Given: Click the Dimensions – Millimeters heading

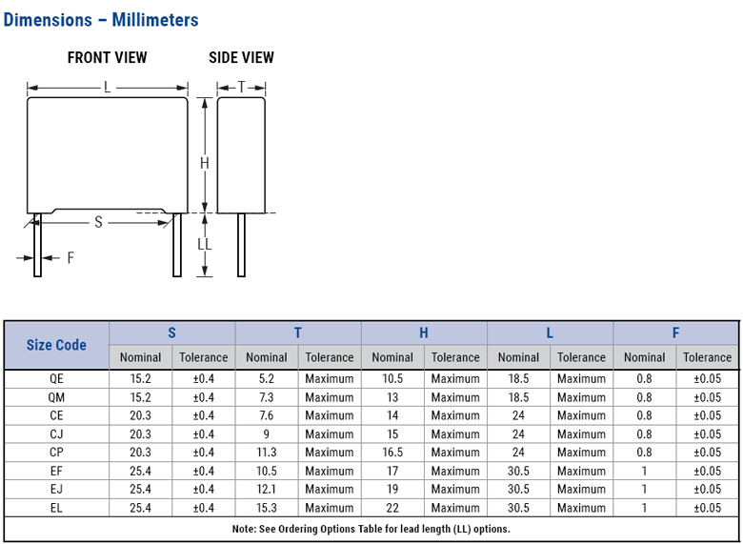Looking at the screenshot, I should pyautogui.click(x=101, y=20).
